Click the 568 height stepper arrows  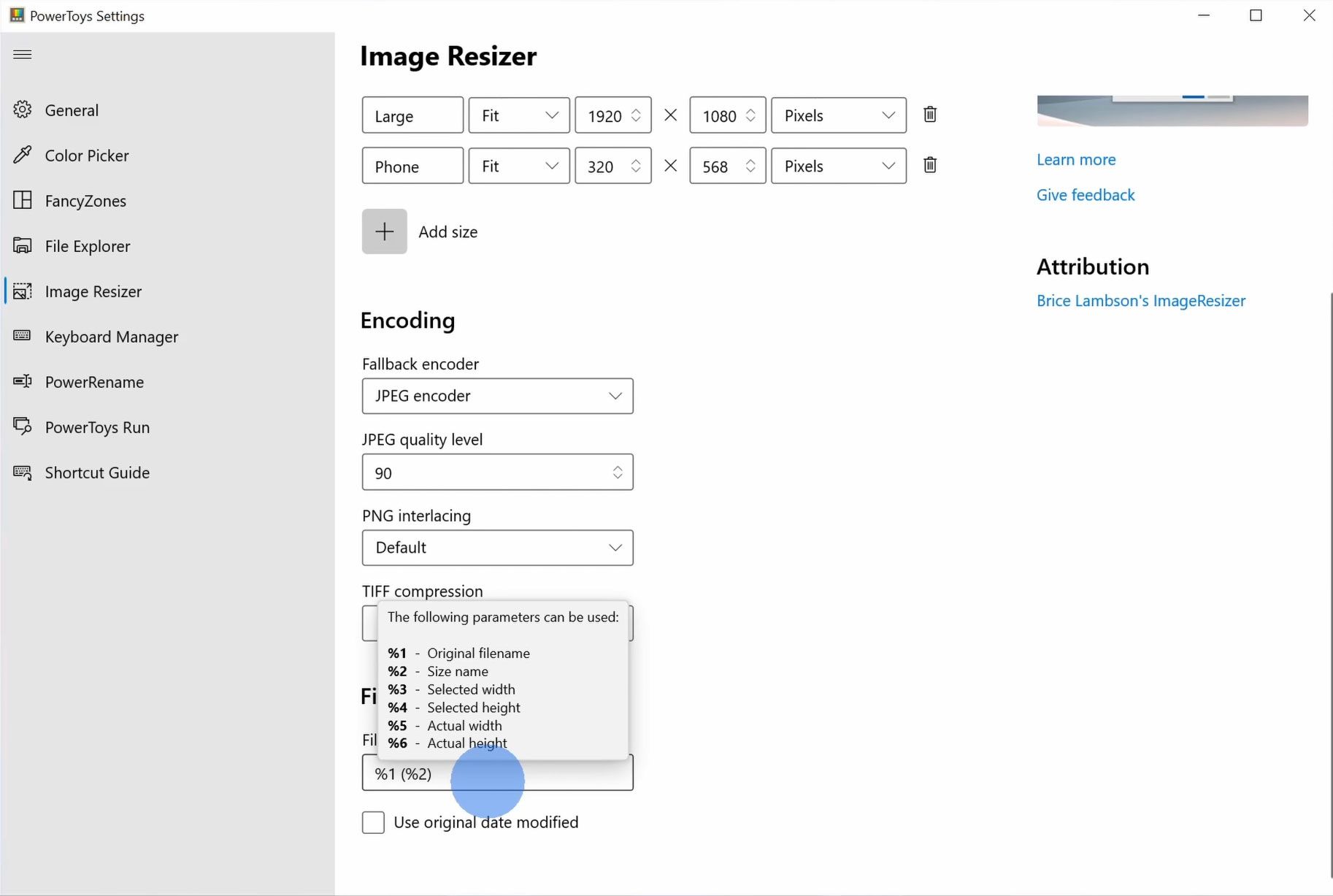click(750, 166)
